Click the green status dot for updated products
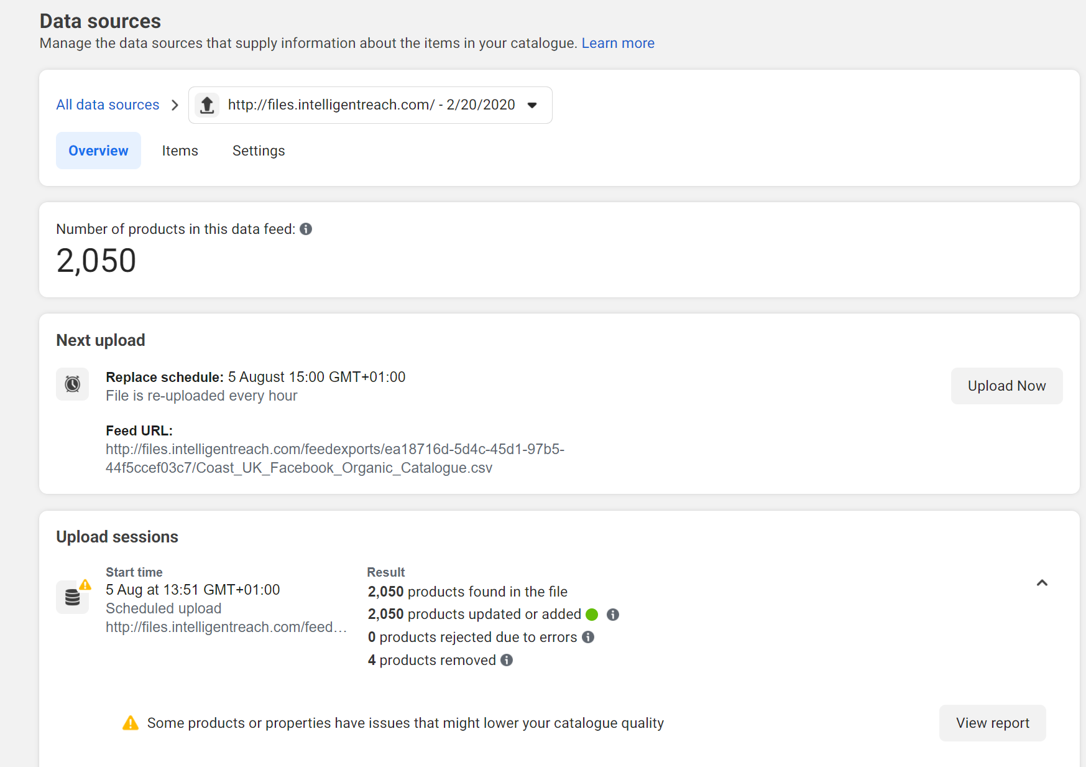Screen dimensions: 1086x767 (x=592, y=615)
